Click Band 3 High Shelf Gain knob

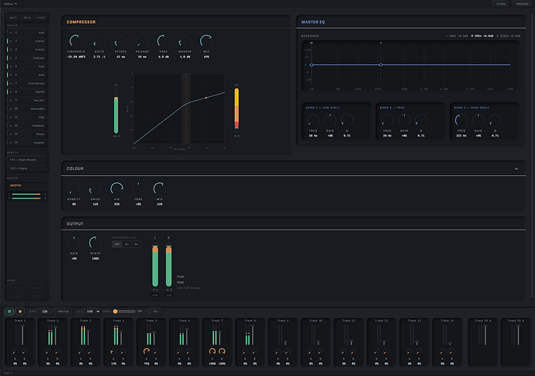click(478, 120)
